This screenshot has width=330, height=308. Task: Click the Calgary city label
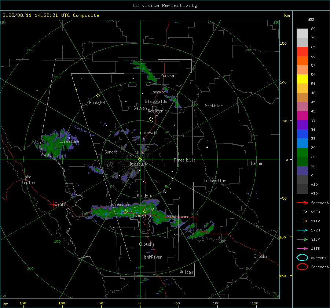click(143, 215)
